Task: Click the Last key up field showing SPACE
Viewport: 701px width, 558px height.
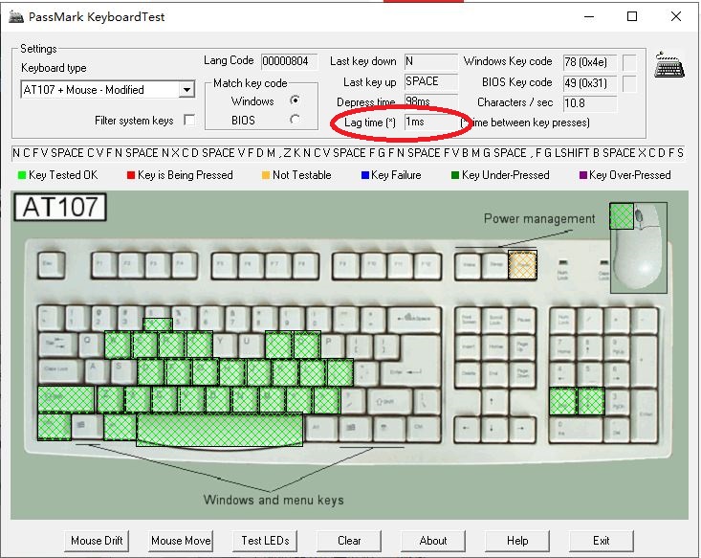Action: click(431, 82)
